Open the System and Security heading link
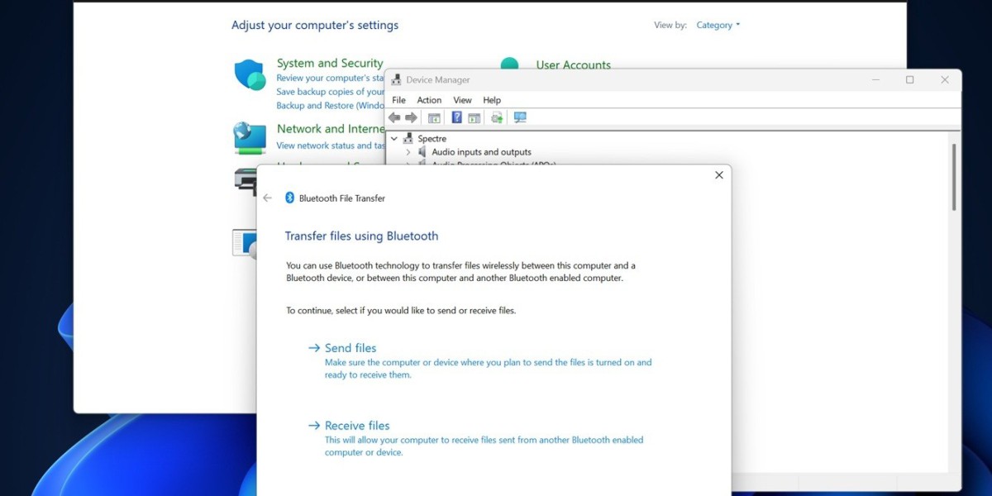Image resolution: width=992 pixels, height=496 pixels. (330, 63)
